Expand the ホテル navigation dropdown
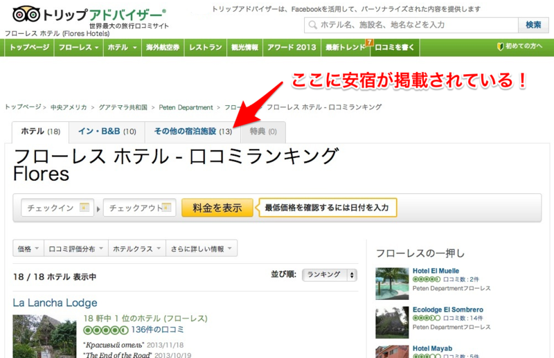This screenshot has width=554, height=358. [x=123, y=47]
